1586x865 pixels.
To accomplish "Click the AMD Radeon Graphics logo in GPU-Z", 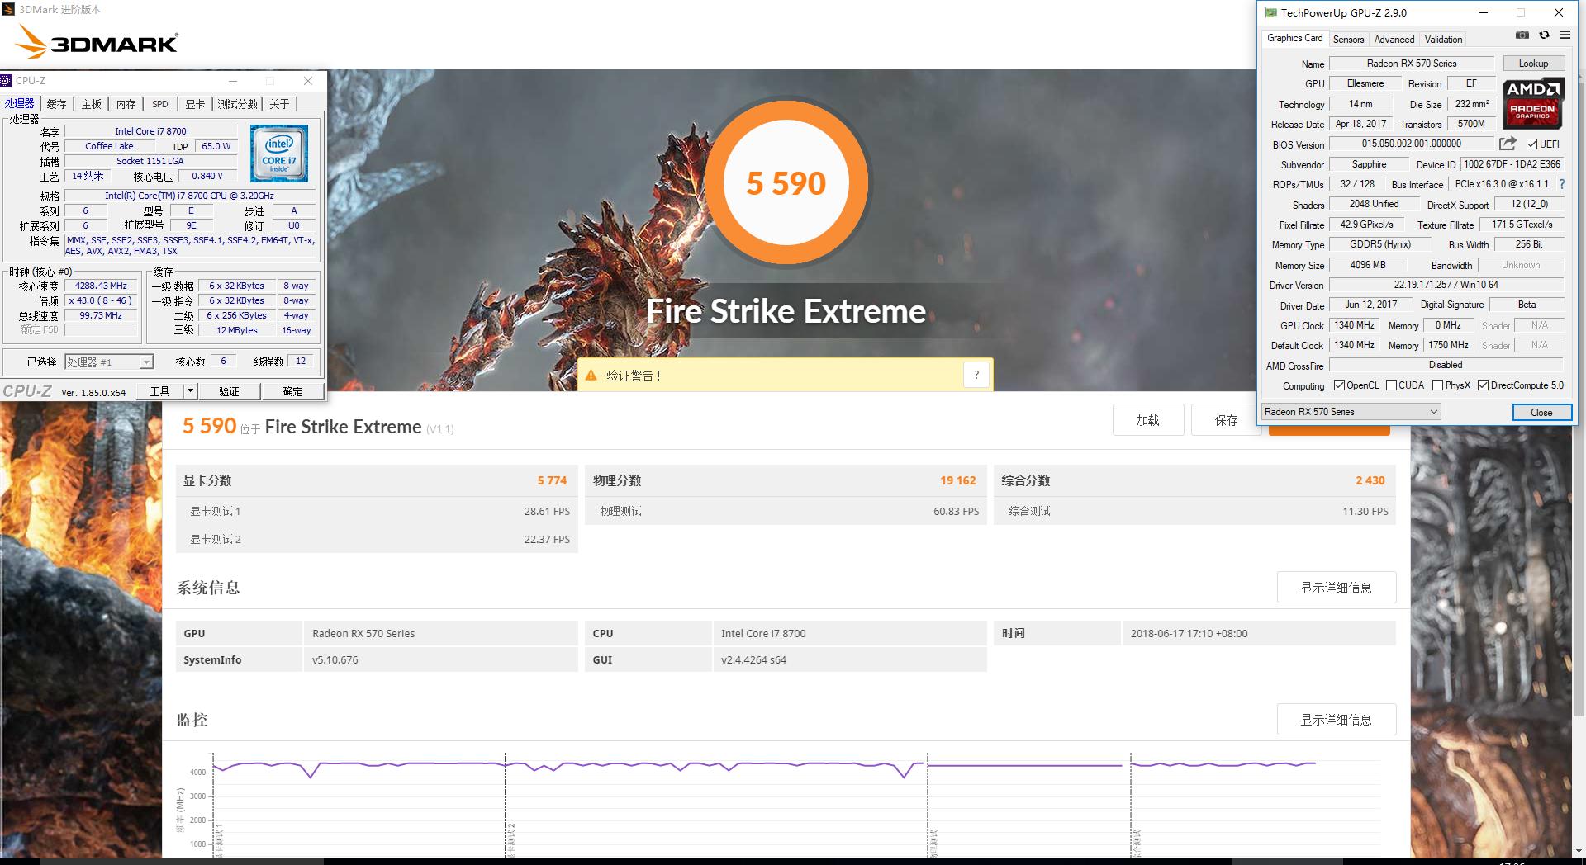I will (x=1532, y=102).
